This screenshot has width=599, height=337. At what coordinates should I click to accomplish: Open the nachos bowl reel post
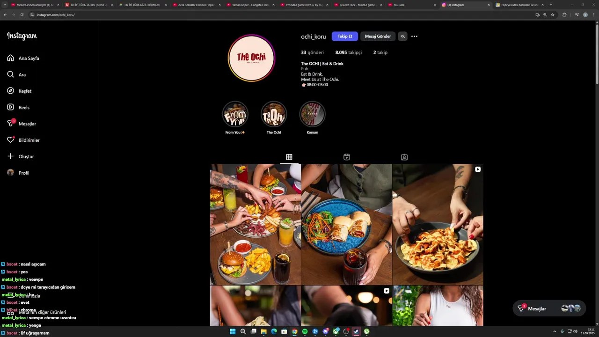(x=438, y=224)
